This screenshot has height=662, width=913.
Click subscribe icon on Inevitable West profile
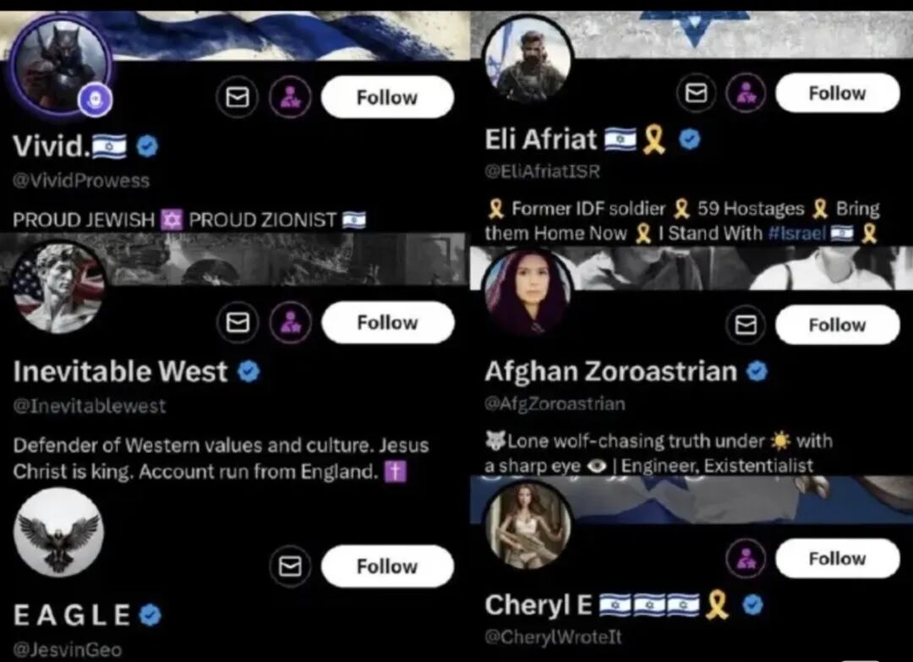[290, 322]
